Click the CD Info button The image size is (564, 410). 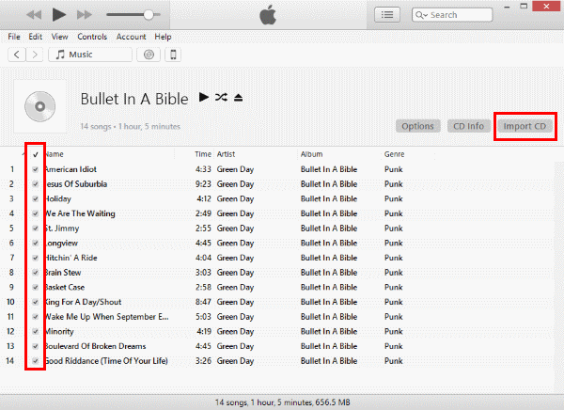468,126
